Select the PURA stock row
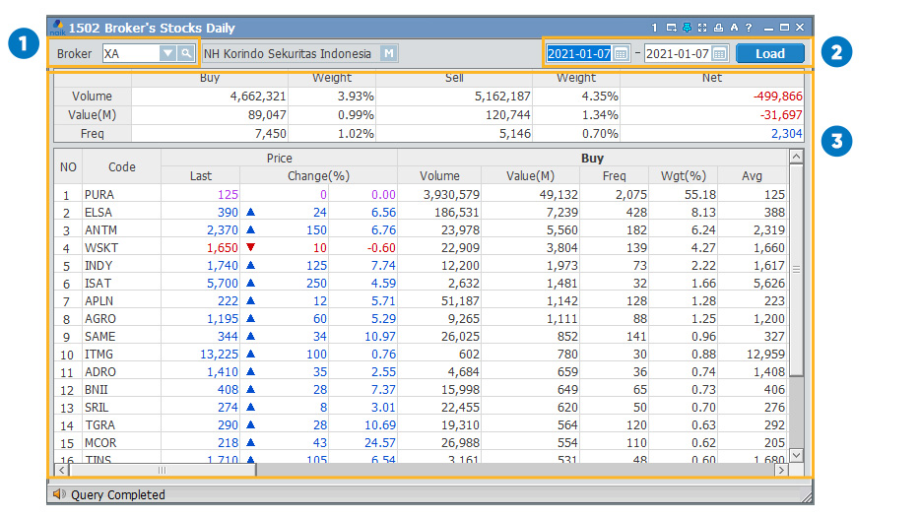The image size is (920, 518). click(99, 195)
